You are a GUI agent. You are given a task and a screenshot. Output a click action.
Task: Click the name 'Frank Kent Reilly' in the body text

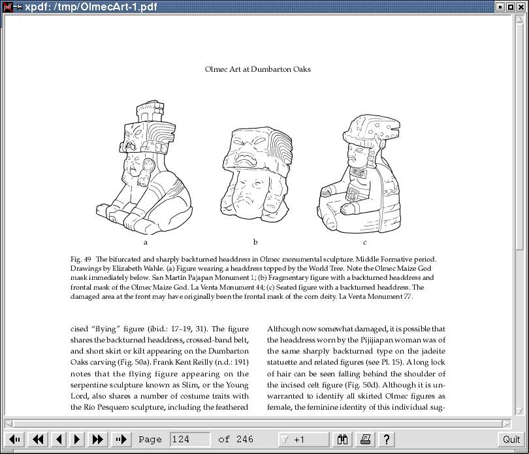click(184, 362)
